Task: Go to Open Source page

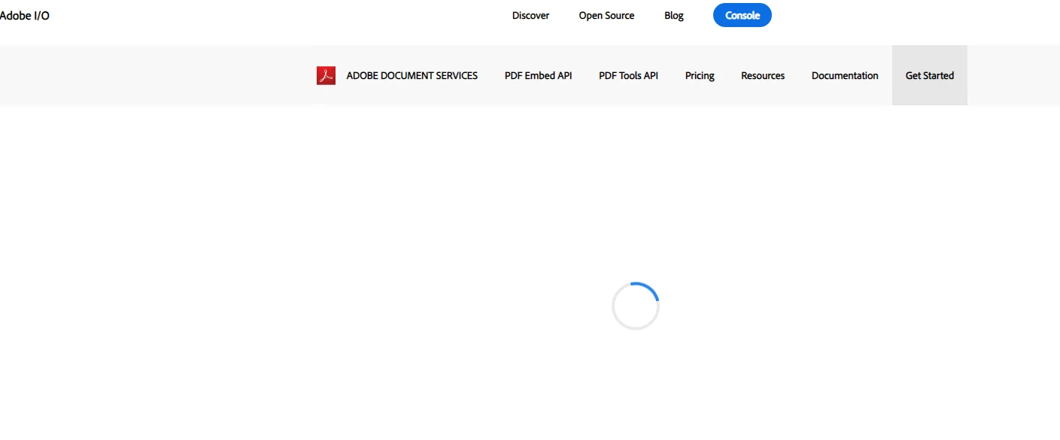Action: coord(606,15)
